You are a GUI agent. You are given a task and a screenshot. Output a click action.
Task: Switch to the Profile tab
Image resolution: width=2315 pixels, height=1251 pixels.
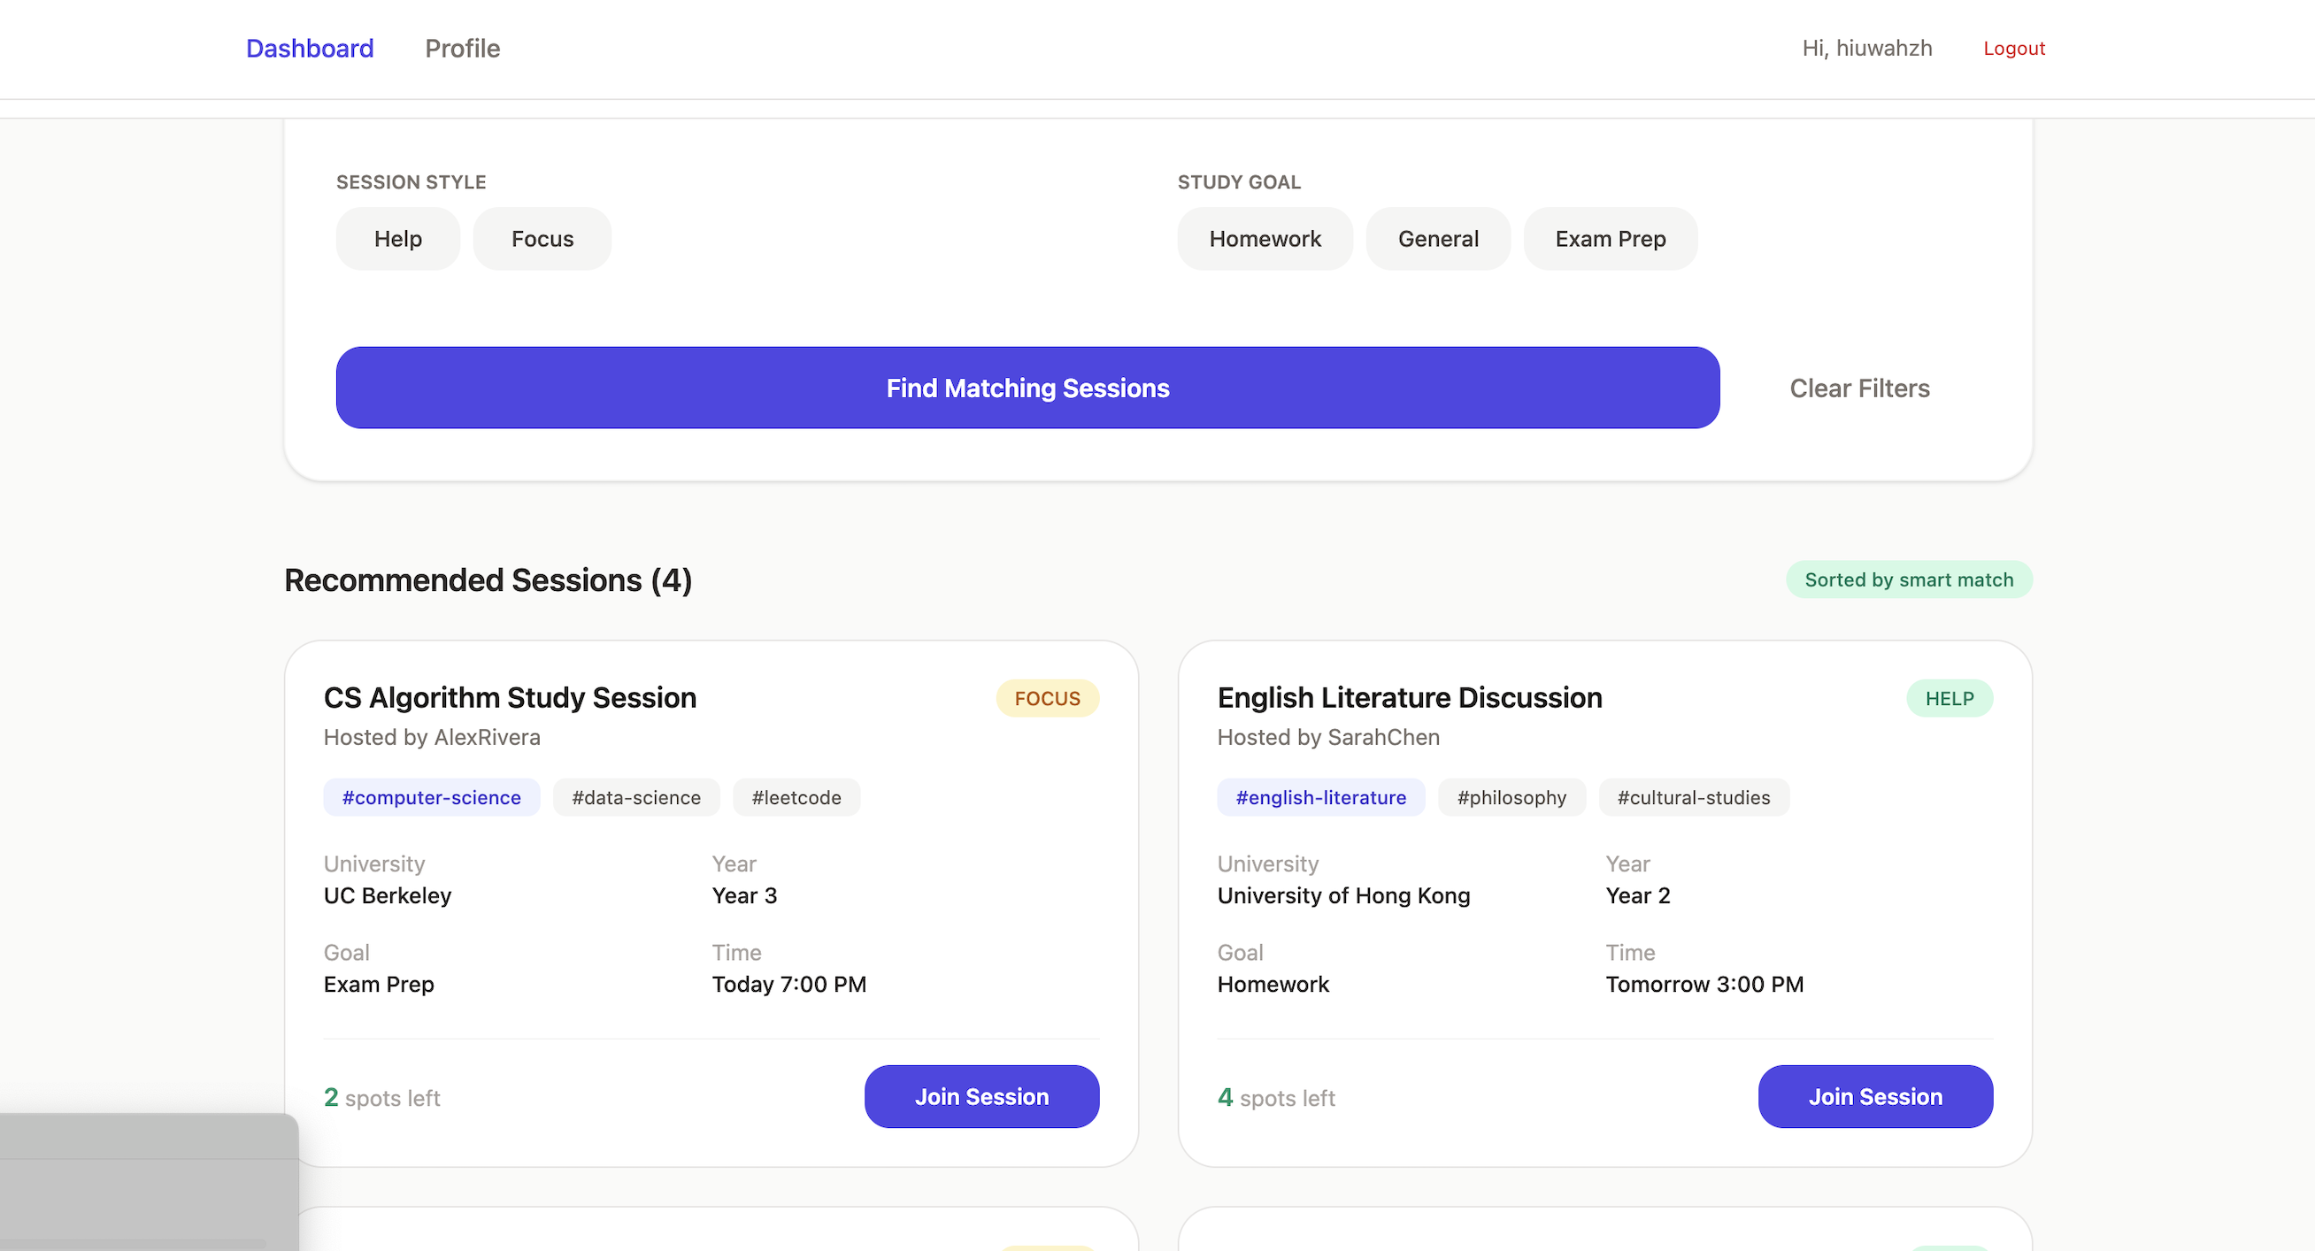(x=462, y=49)
